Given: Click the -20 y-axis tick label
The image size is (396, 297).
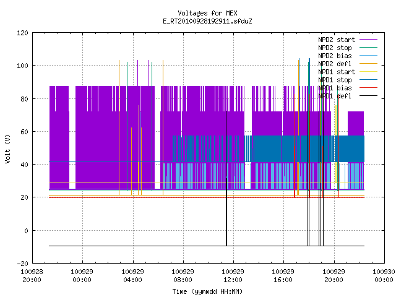Looking at the screenshot, I should click(22, 264).
